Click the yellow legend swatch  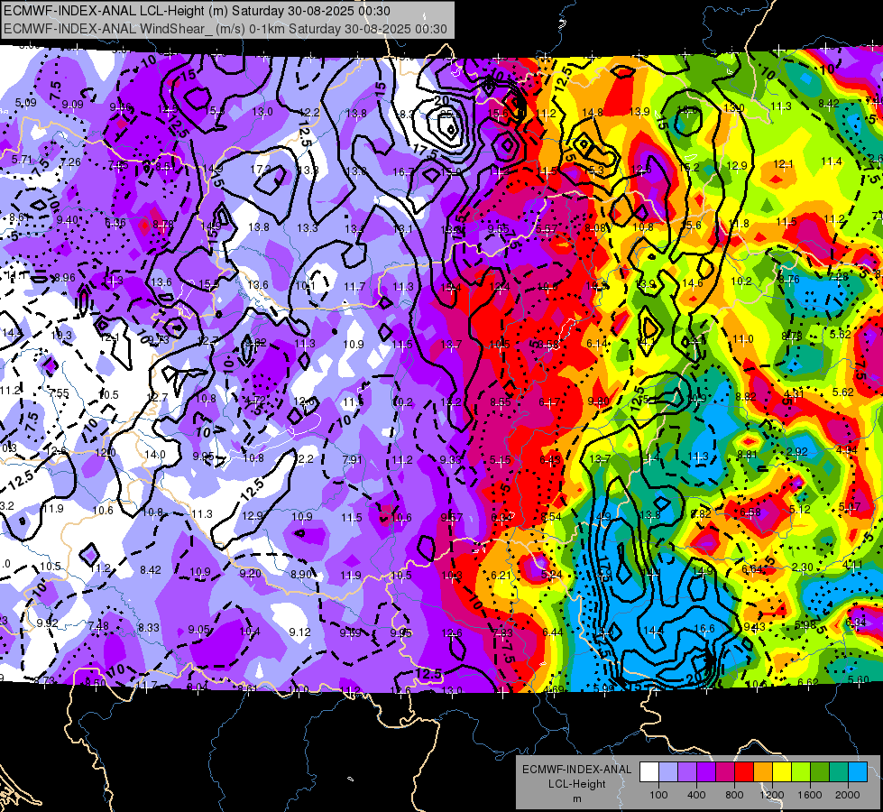[782, 772]
